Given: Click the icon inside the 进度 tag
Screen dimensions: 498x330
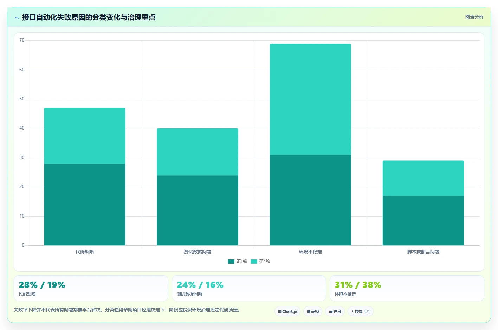Looking at the screenshot, I should [x=331, y=312].
